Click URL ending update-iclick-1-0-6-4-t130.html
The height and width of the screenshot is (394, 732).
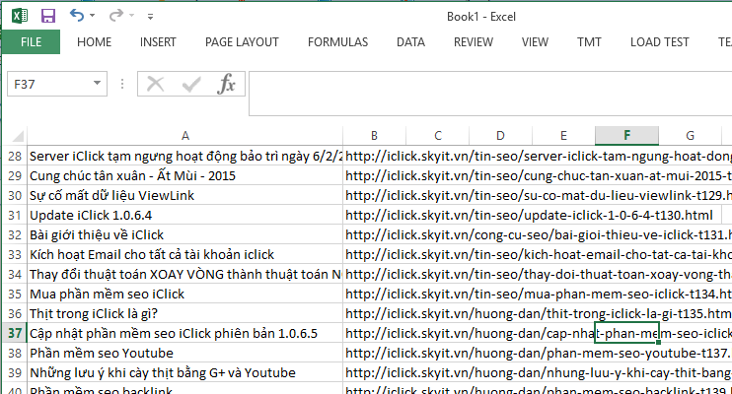point(529,215)
